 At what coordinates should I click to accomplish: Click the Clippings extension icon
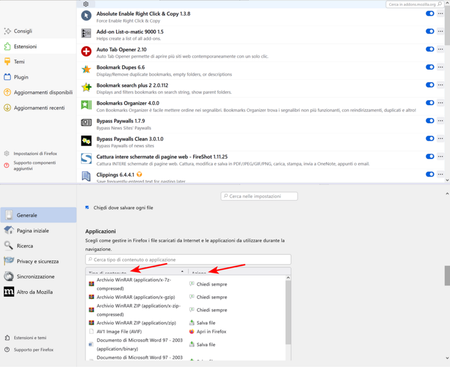click(x=86, y=176)
